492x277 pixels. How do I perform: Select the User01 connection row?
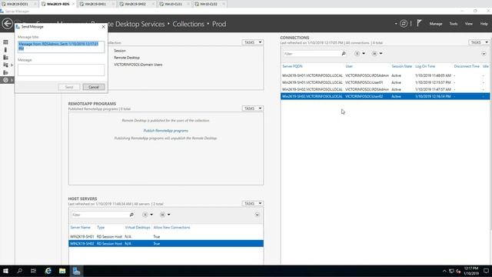point(385,82)
